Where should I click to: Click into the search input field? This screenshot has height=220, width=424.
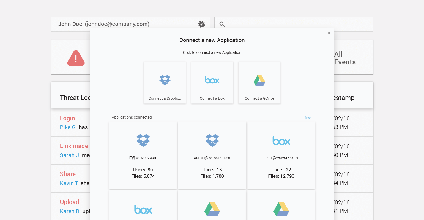click(294, 24)
